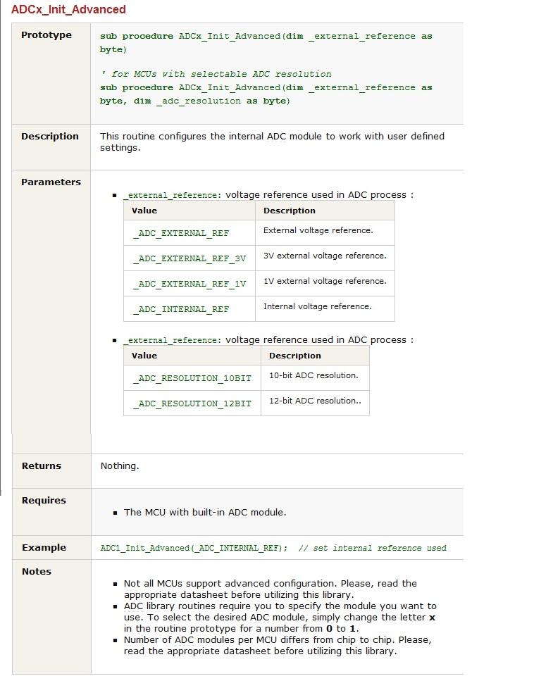
Task: Select the _ADC_INTERNAL_REF value cell
Action: click(x=189, y=309)
